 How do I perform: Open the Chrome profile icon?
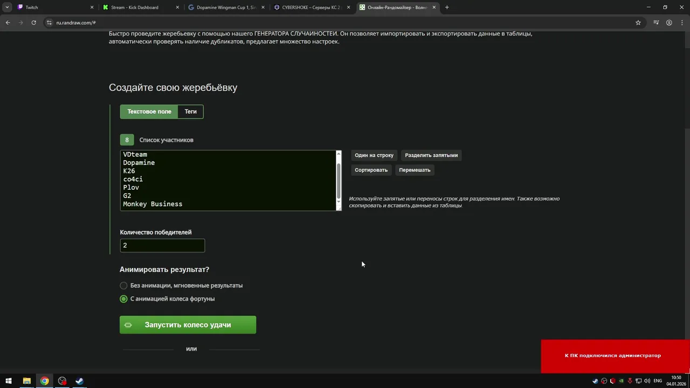669,23
